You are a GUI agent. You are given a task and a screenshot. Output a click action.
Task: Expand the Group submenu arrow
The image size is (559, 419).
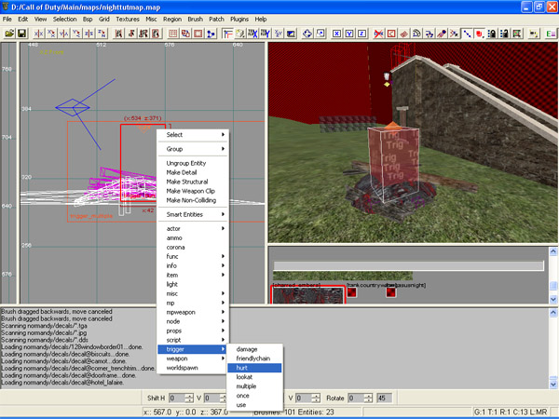(224, 149)
